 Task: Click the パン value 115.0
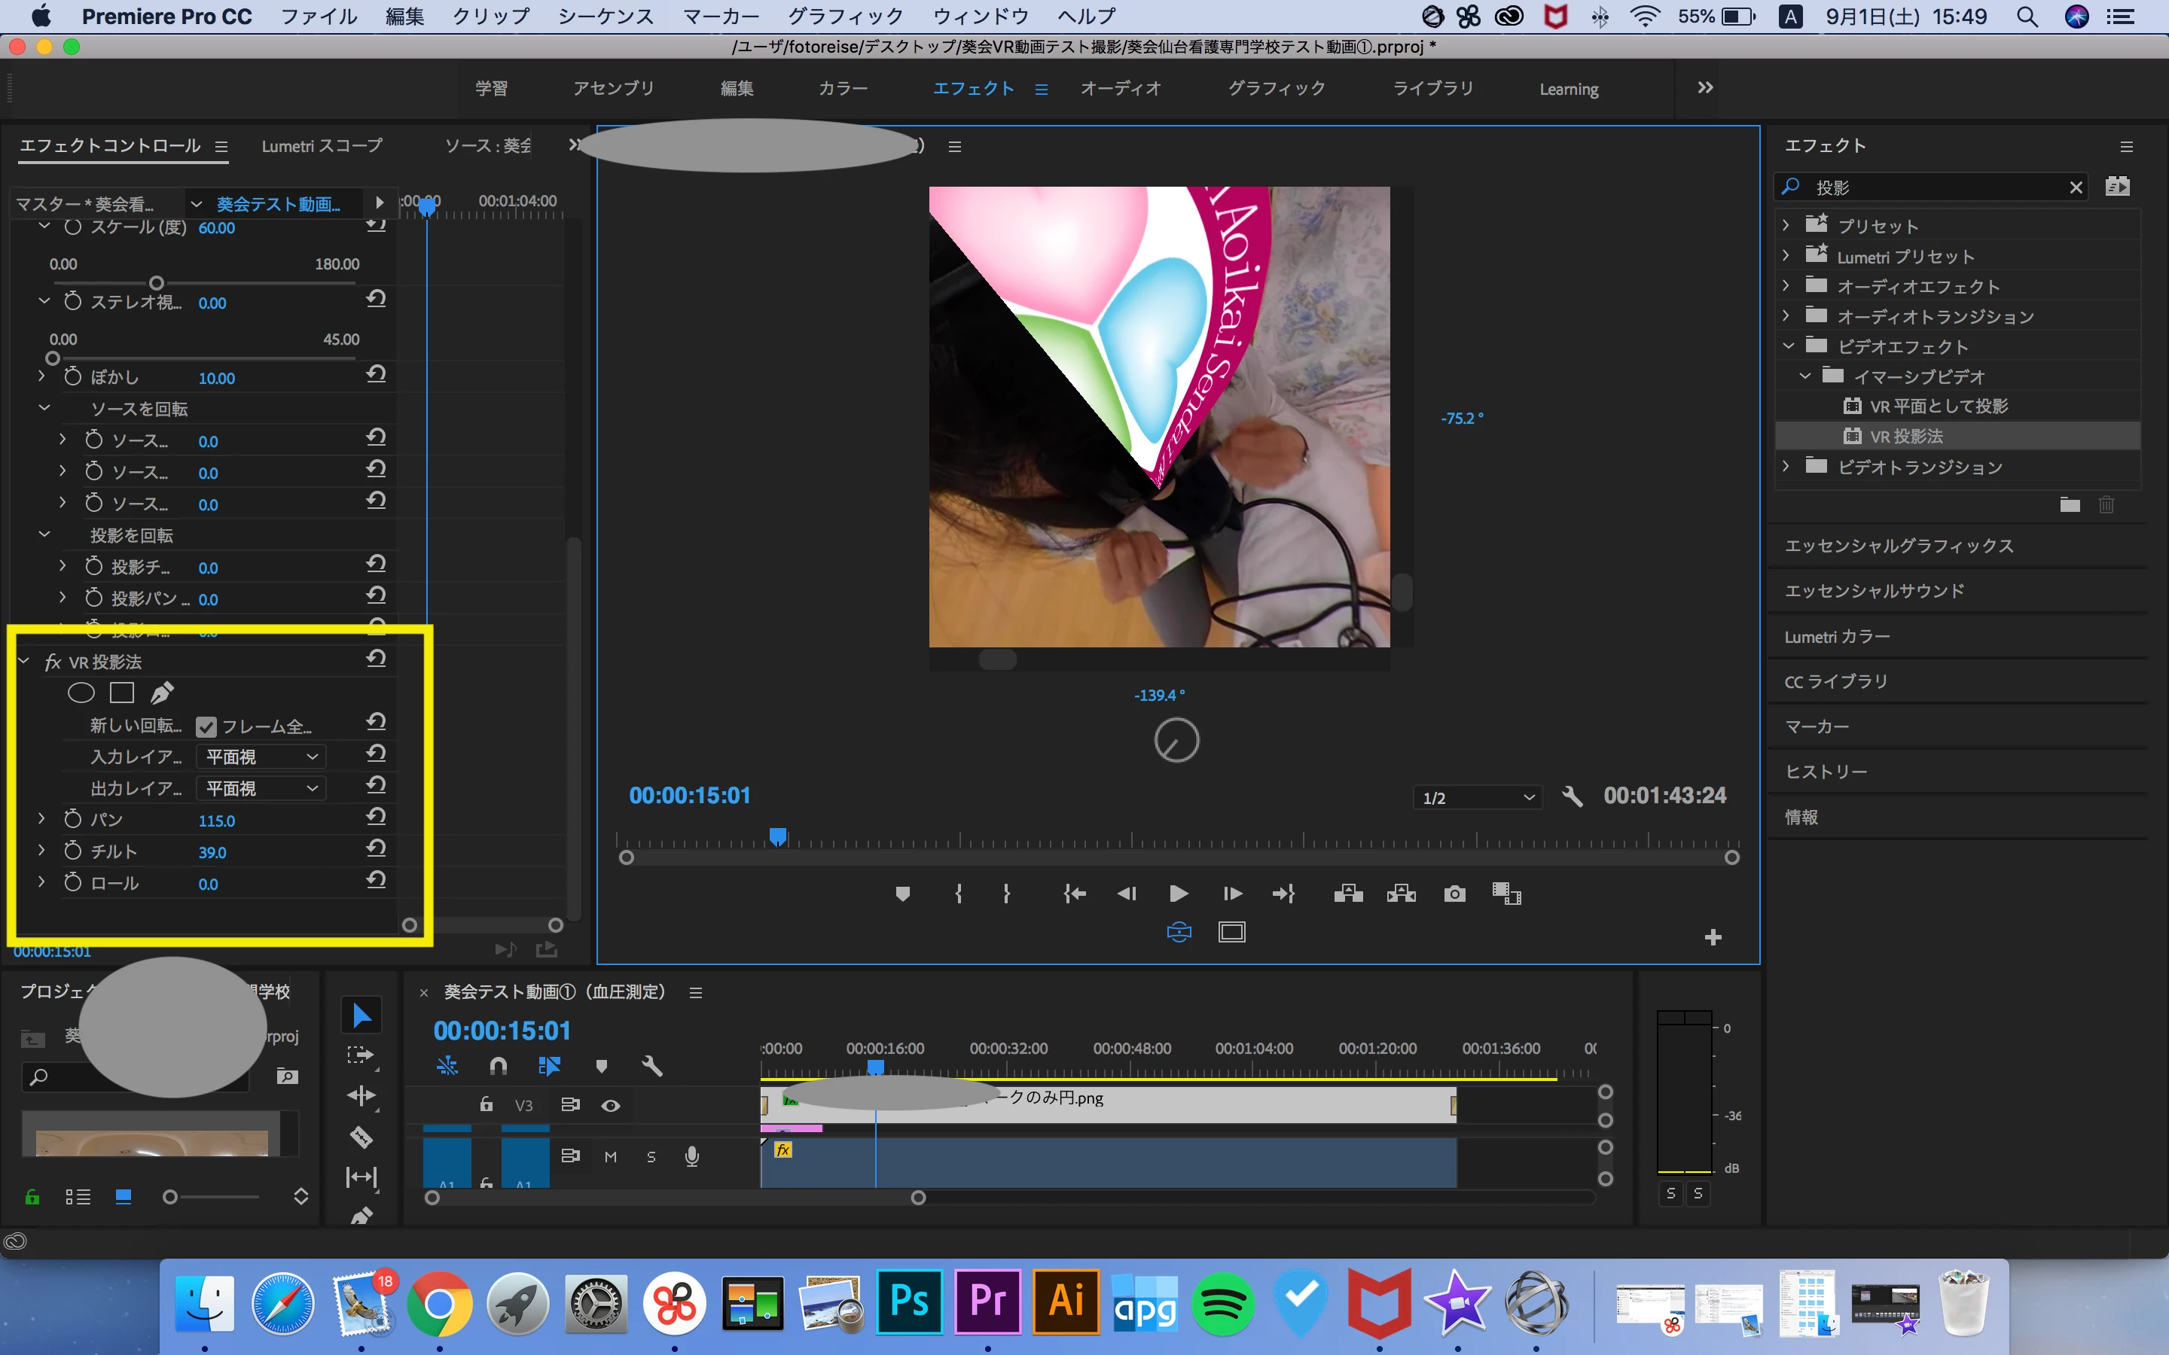(x=216, y=821)
